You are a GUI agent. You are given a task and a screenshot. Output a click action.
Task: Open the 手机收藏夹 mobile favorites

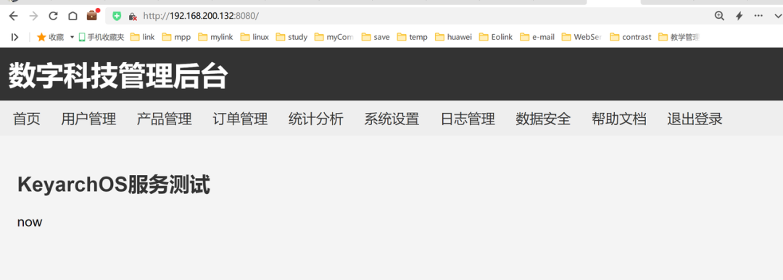click(102, 37)
